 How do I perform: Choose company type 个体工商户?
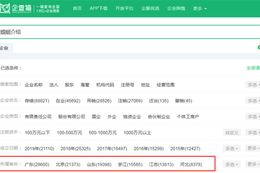pyautogui.click(x=188, y=117)
